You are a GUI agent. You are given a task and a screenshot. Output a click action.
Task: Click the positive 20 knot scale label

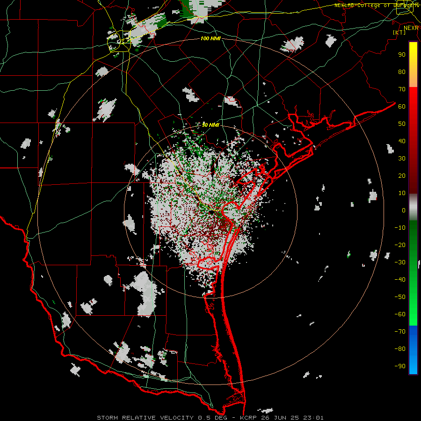[x=402, y=175]
